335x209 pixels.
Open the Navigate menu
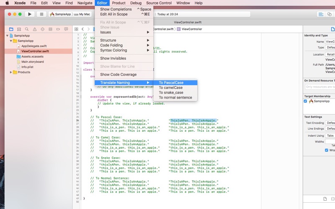85,3
